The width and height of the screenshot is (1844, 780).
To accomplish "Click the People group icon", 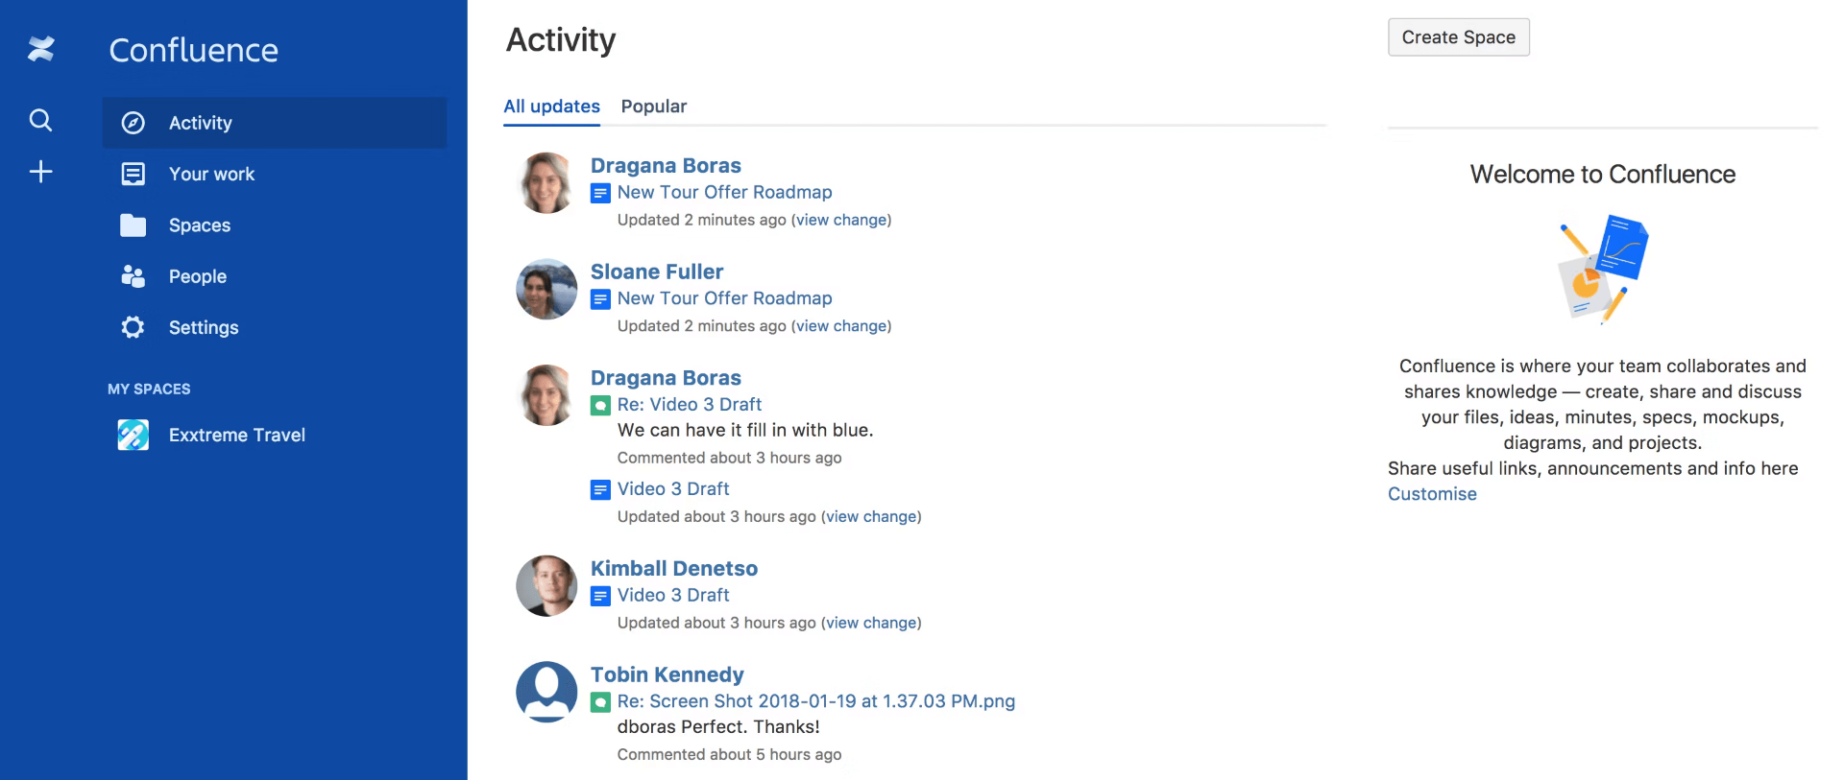I will 133,276.
